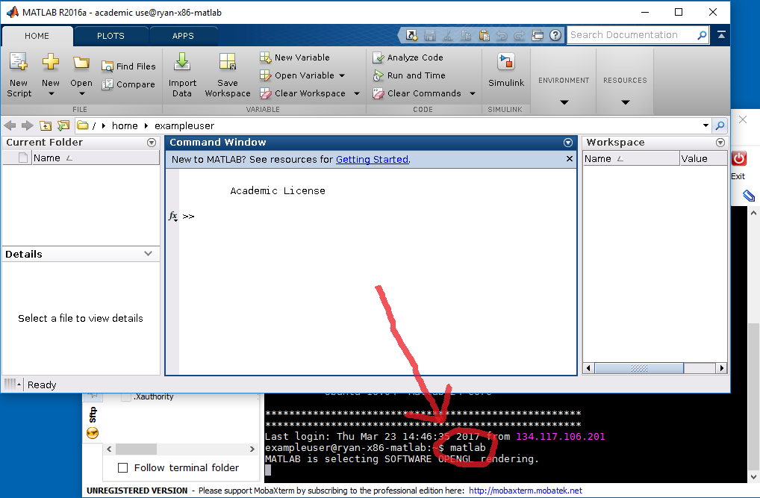This screenshot has width=760, height=498.
Task: Click Workspace scrollbar left arrow
Action: coord(588,368)
